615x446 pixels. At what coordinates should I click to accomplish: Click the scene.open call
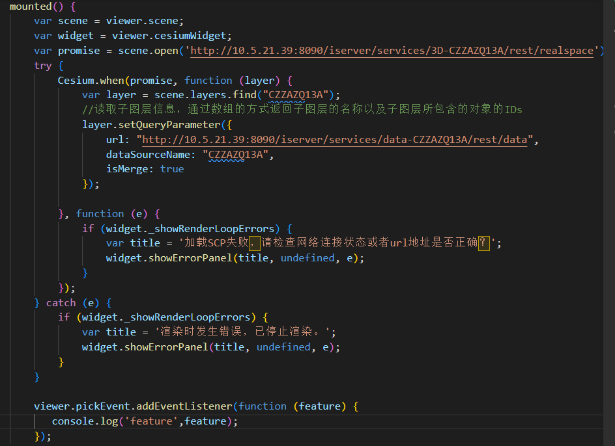(x=148, y=51)
